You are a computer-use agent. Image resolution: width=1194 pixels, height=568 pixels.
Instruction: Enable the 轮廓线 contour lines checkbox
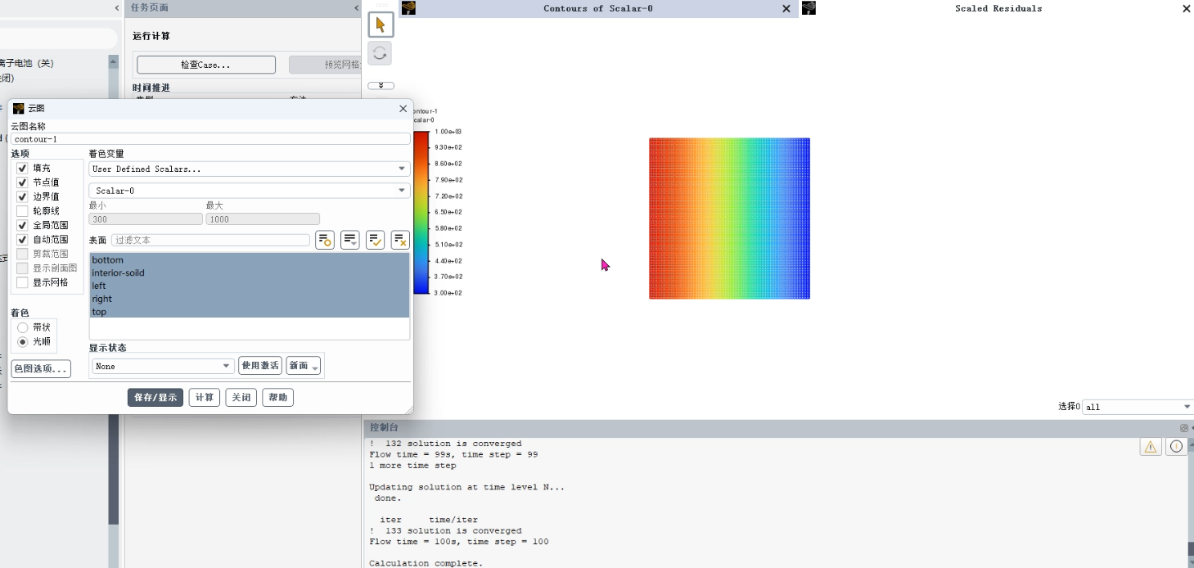tap(22, 210)
